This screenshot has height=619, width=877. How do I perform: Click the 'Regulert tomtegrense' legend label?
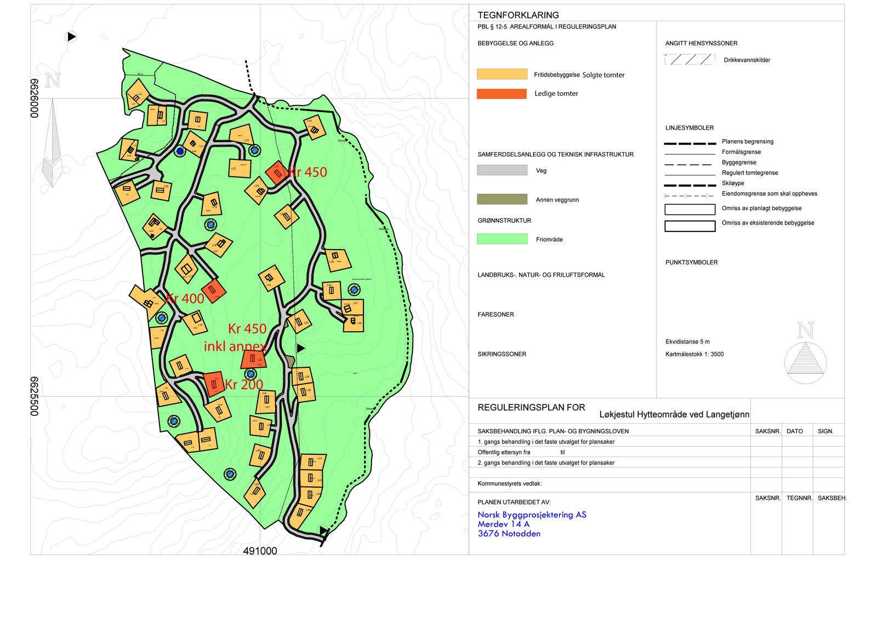pyautogui.click(x=750, y=173)
